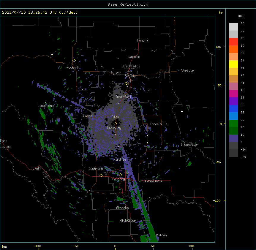Click the Sundre label
Viewport: 256px width, 250px height.
pyautogui.click(x=87, y=116)
